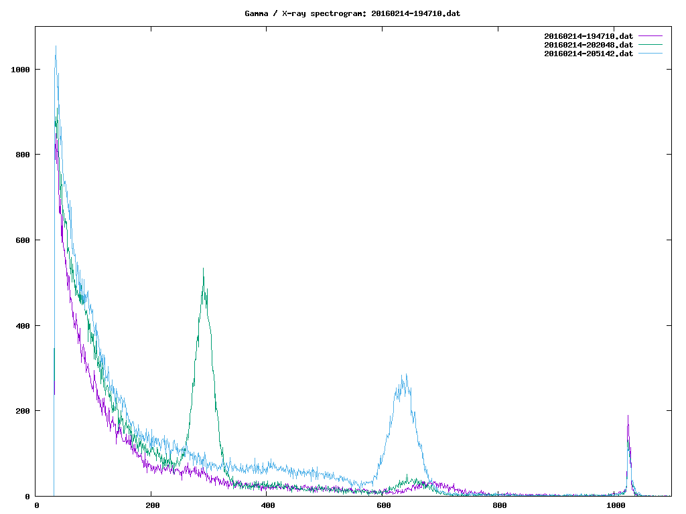Click the 1000 label on the x-axis
The width and height of the screenshot is (686, 514).
(x=616, y=506)
